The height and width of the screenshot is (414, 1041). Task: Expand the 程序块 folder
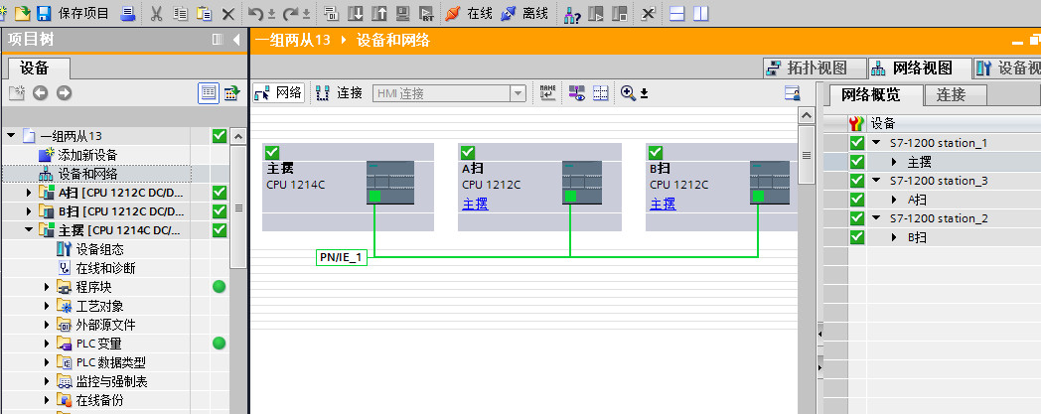[x=47, y=287]
